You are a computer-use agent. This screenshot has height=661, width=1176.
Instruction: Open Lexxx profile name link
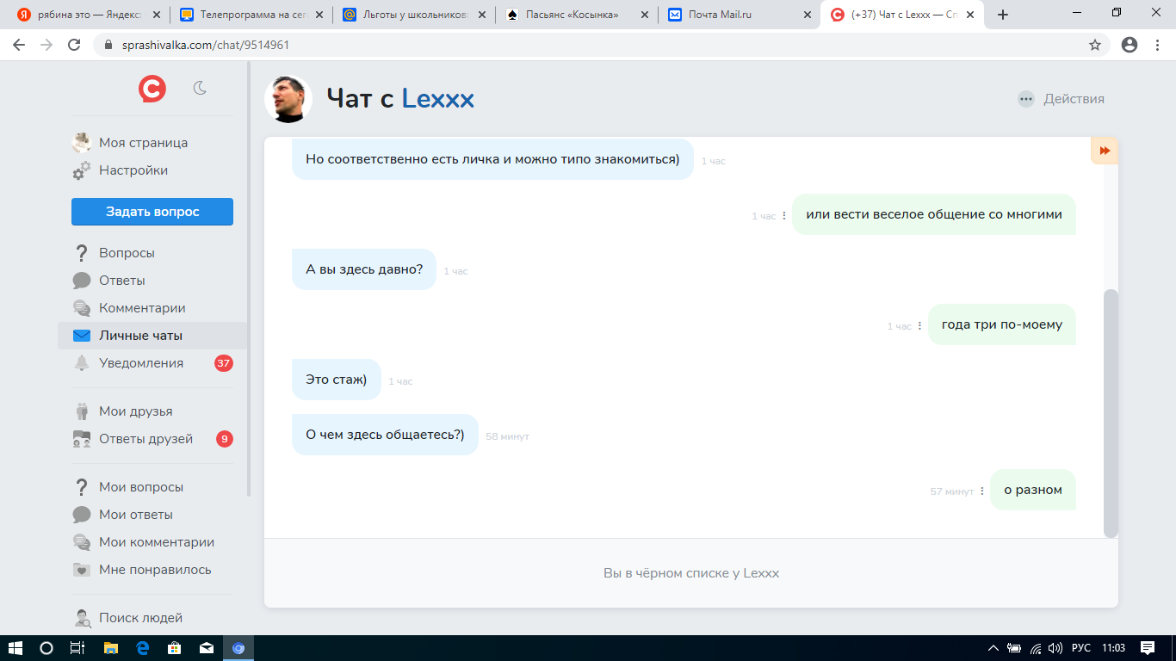tap(438, 99)
